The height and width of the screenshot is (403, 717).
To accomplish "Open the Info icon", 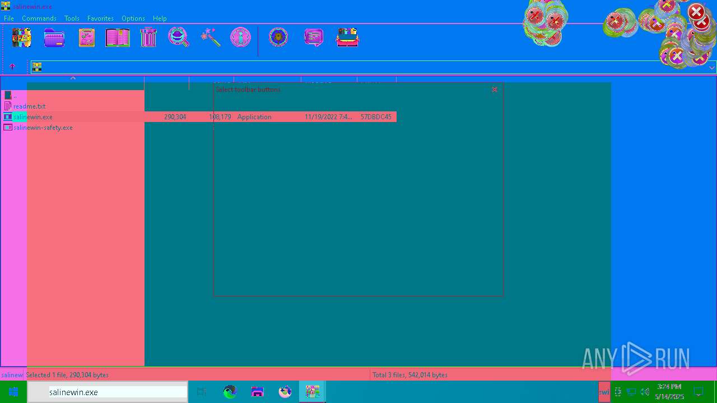I will pyautogui.click(x=241, y=38).
